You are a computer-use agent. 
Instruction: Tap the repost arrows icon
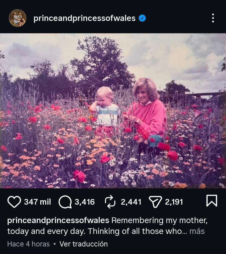(x=110, y=202)
